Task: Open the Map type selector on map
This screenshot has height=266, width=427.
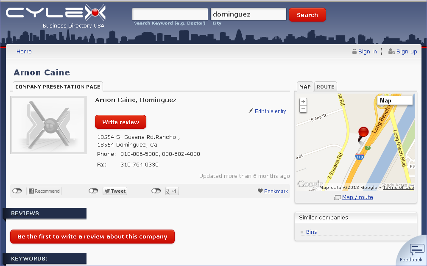Action: (394, 100)
